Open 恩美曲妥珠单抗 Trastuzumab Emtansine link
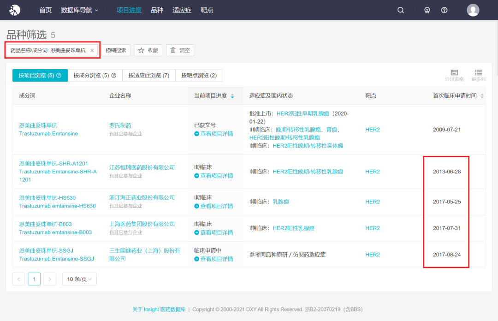The width and height of the screenshot is (498, 321). click(48, 130)
